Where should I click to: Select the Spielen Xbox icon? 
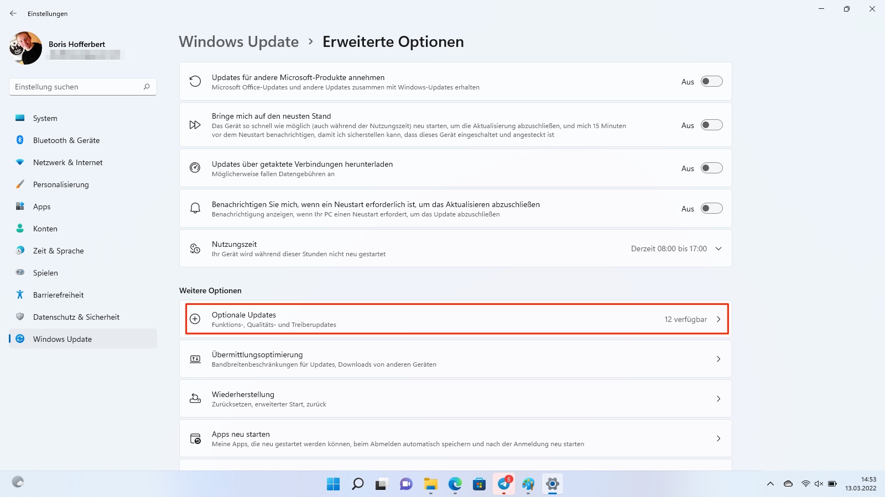[20, 272]
